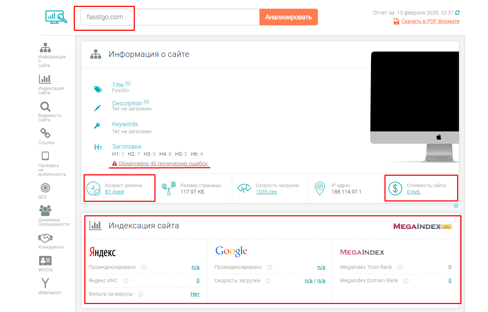Show tooltip for Megaindex Trust Rank

[400, 267]
